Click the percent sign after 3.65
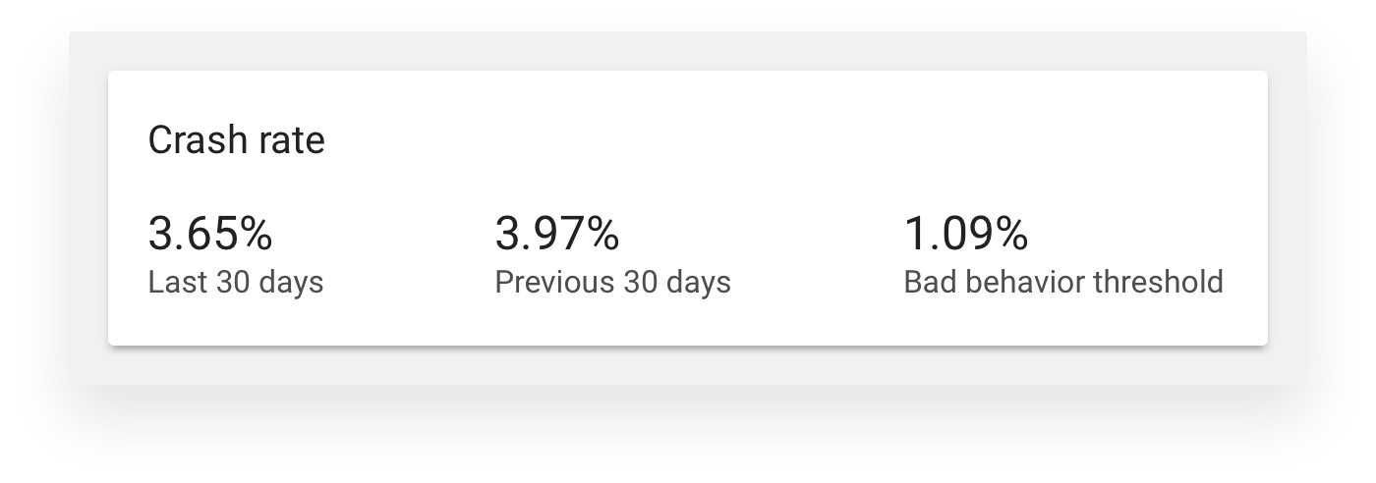 257,234
